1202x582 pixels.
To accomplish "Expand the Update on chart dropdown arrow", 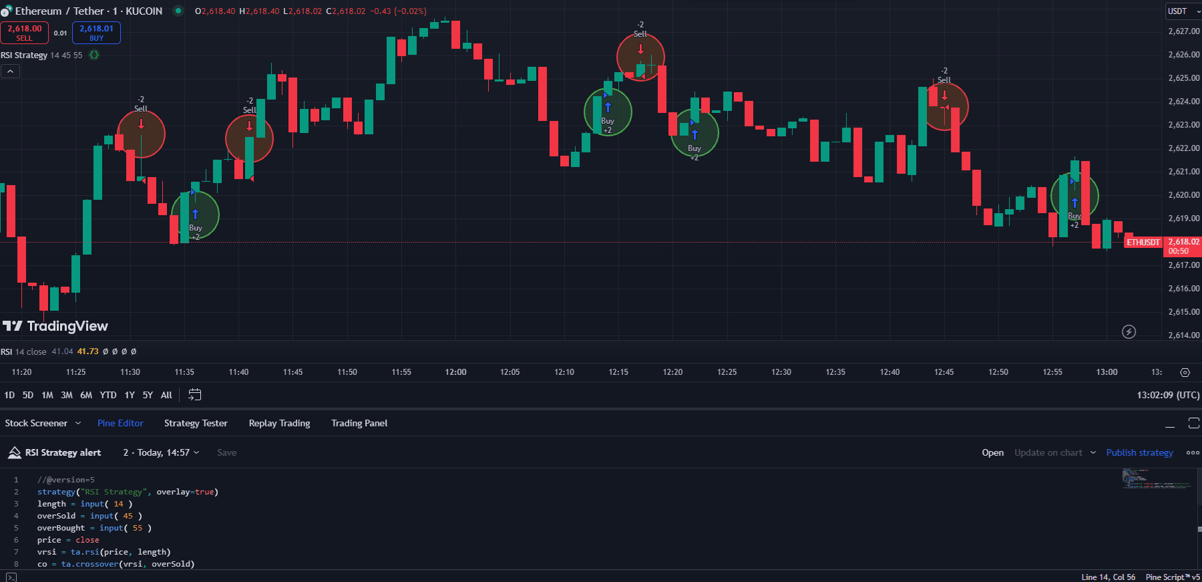I will pos(1093,452).
